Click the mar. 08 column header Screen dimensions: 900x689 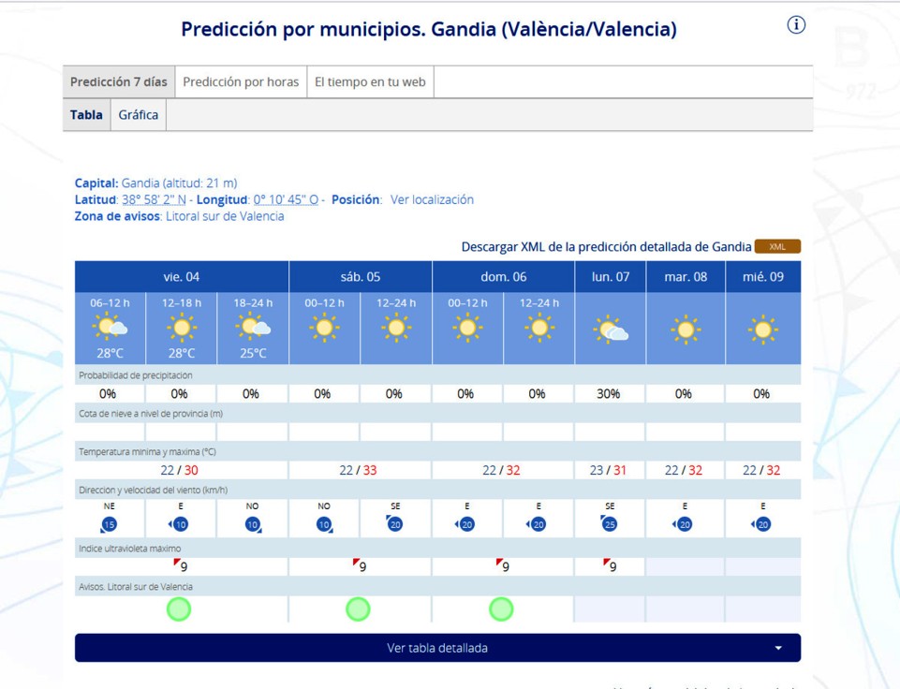pyautogui.click(x=686, y=276)
